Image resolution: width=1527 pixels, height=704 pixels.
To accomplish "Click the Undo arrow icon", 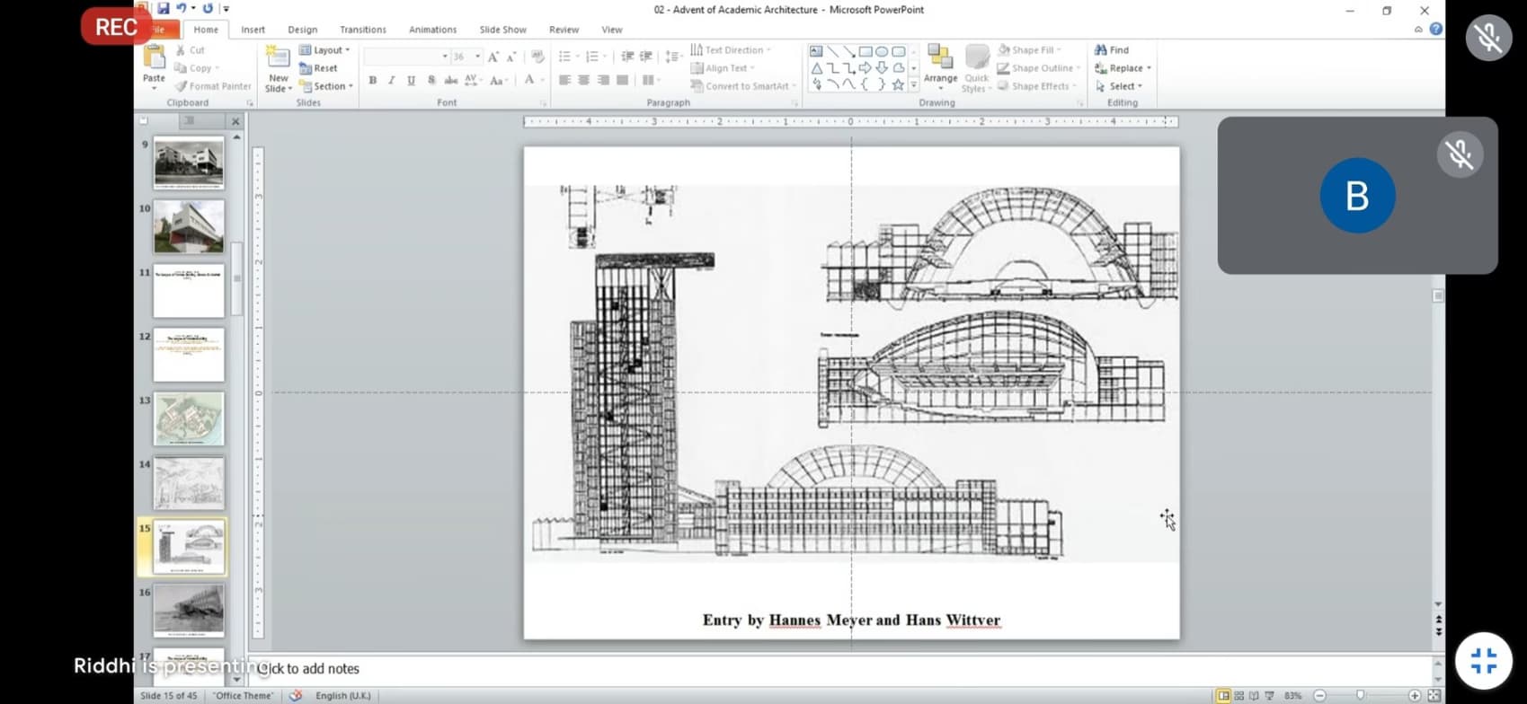I will (x=182, y=9).
